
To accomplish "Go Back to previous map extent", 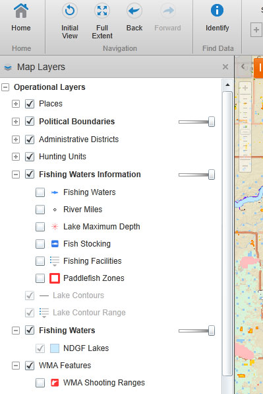I will (x=134, y=11).
